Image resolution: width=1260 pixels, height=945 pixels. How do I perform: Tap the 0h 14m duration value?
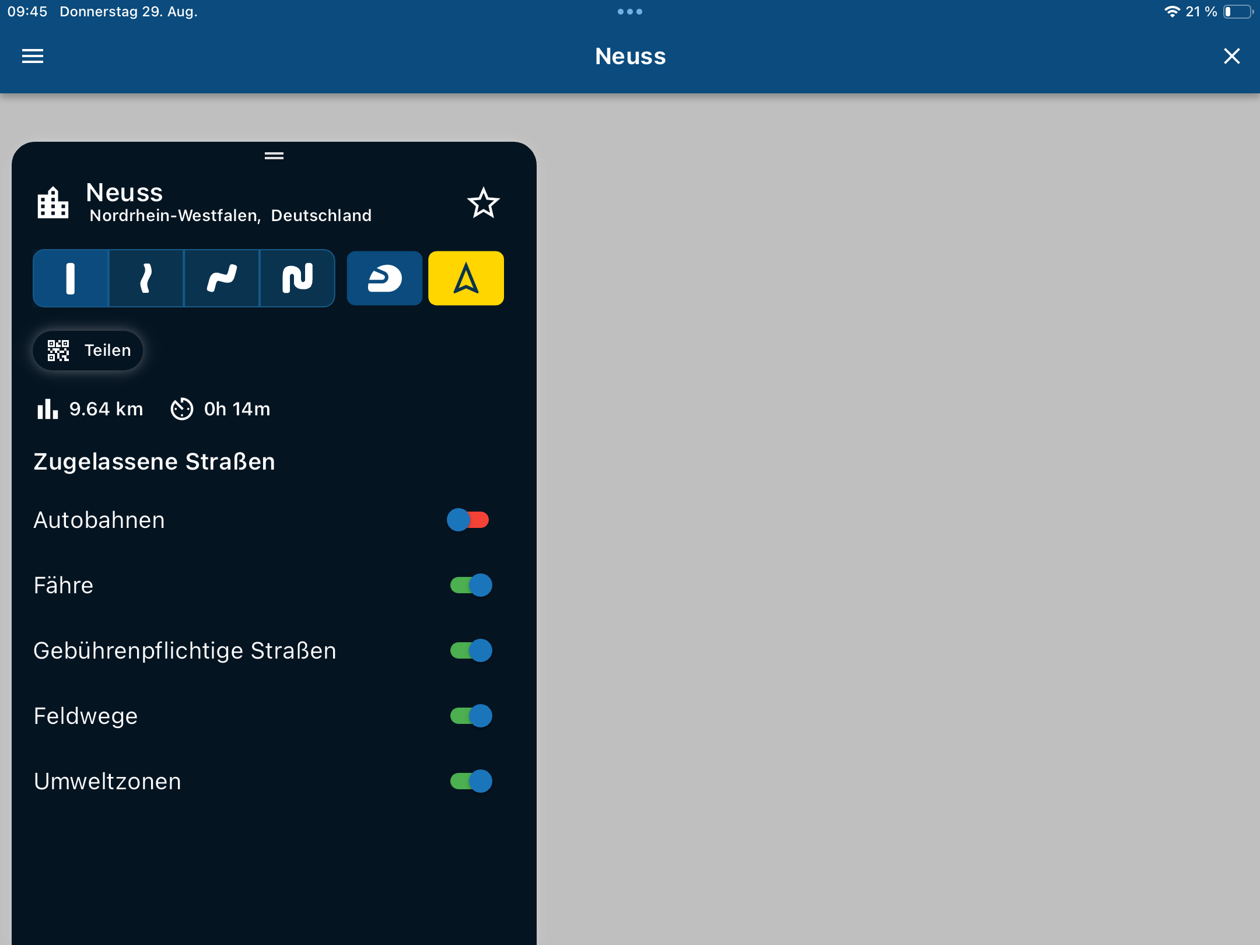click(237, 409)
